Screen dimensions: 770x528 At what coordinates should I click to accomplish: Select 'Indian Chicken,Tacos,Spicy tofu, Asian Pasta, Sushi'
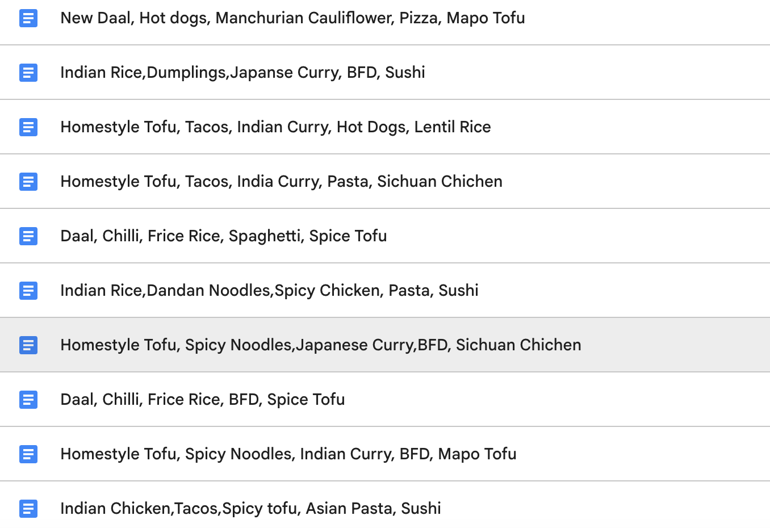[x=250, y=509]
